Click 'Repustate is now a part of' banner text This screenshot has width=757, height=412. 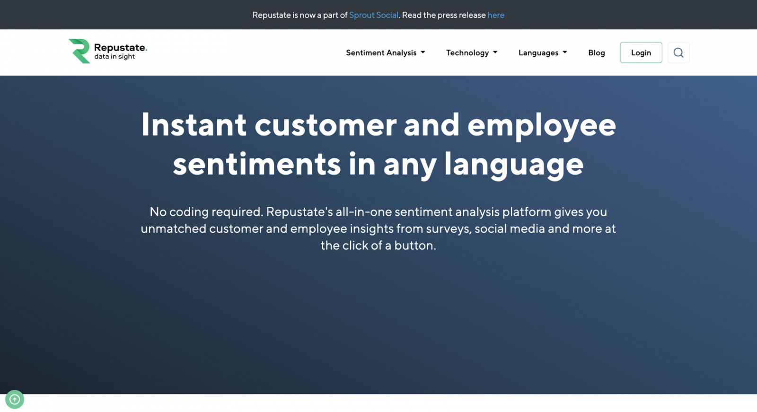pos(299,15)
